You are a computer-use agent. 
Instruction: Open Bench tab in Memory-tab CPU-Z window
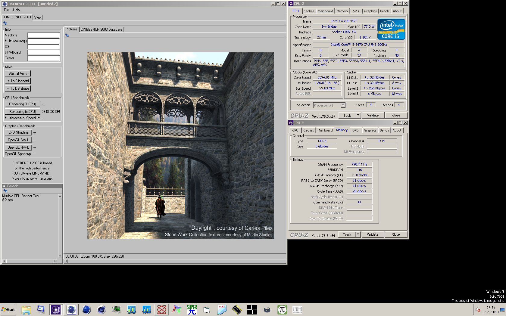[x=384, y=130]
